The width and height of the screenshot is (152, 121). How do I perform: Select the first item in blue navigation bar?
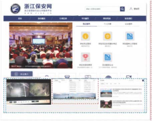20,18
